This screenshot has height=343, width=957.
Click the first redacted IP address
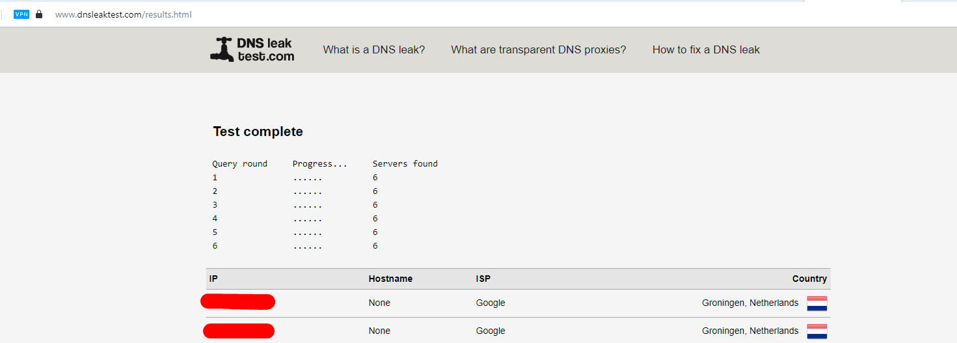238,301
